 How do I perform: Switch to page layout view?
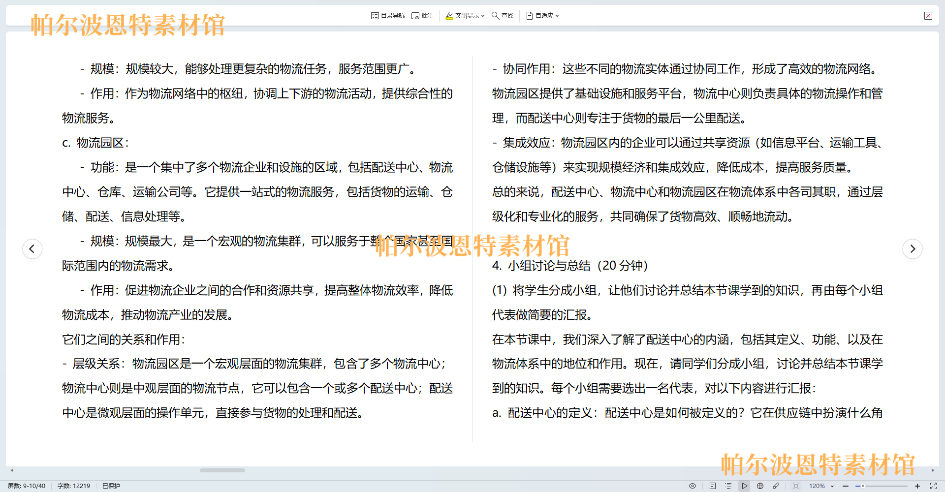coord(712,486)
